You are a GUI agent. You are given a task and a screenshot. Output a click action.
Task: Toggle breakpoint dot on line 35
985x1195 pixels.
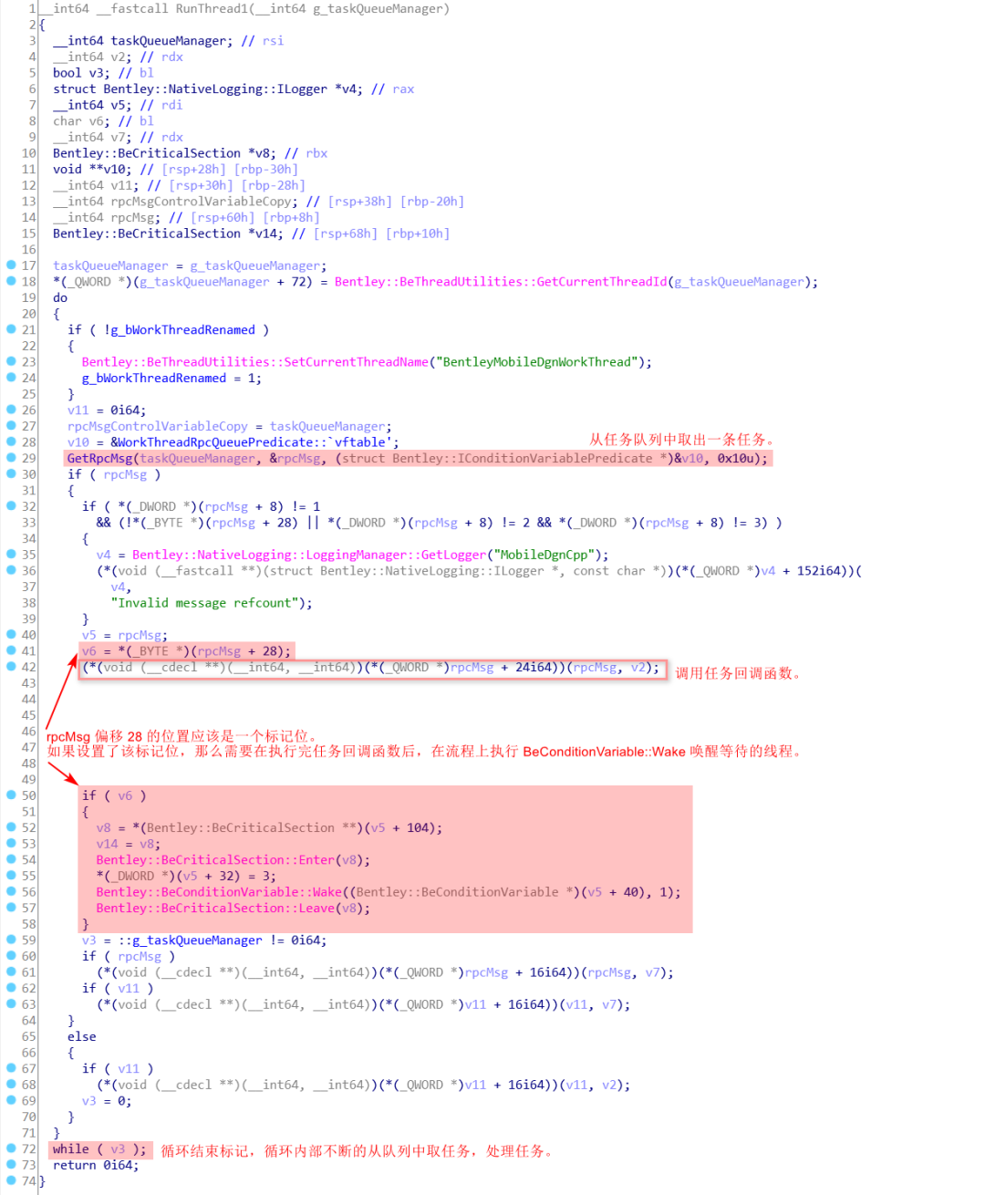pyautogui.click(x=11, y=554)
